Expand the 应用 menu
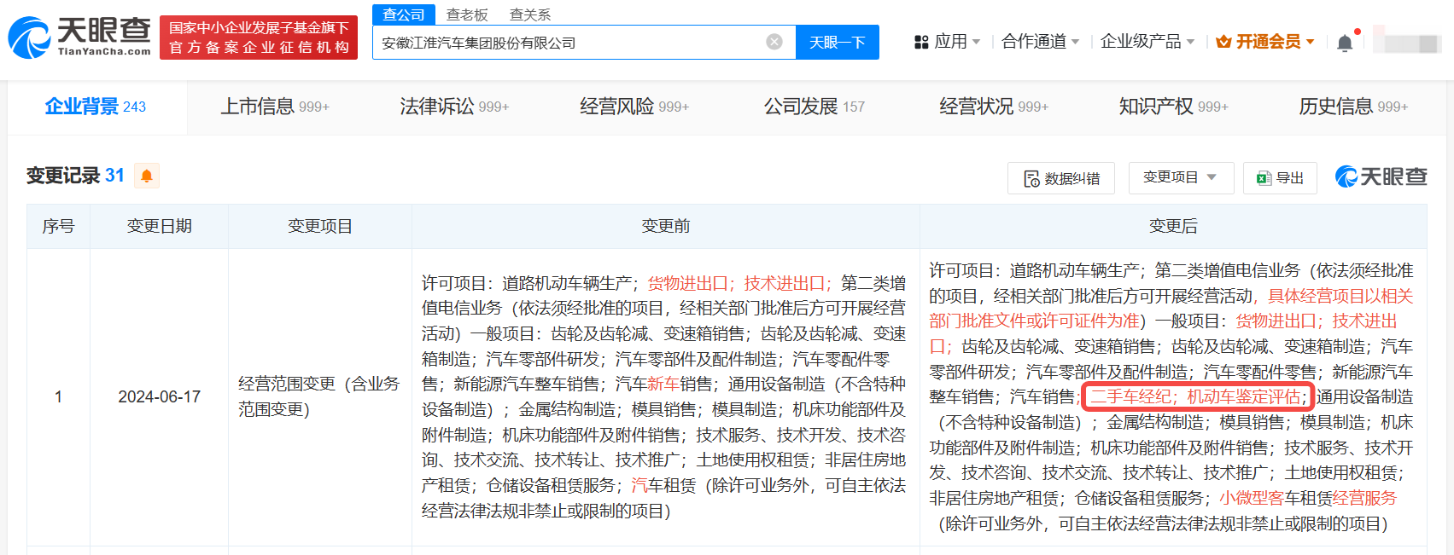The width and height of the screenshot is (1454, 555). click(956, 42)
